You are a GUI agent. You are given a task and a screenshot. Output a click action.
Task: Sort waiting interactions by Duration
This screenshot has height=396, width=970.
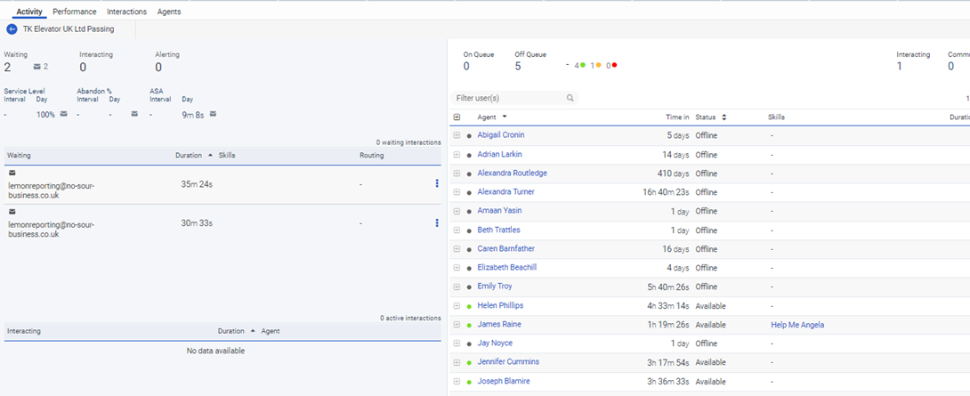[x=210, y=156]
